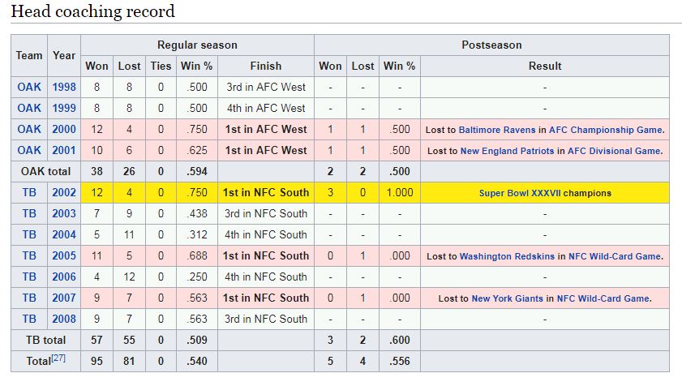
Task: Open the 2007 season year link
Action: tap(64, 298)
